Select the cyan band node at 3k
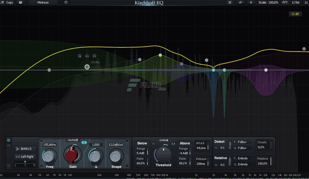The height and width of the screenshot is (179, 309). (213, 70)
